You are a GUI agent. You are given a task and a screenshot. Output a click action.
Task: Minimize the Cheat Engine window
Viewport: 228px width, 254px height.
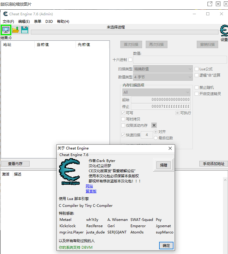click(x=194, y=14)
